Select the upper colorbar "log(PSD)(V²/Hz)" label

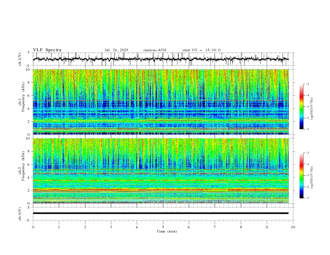[x=312, y=109]
